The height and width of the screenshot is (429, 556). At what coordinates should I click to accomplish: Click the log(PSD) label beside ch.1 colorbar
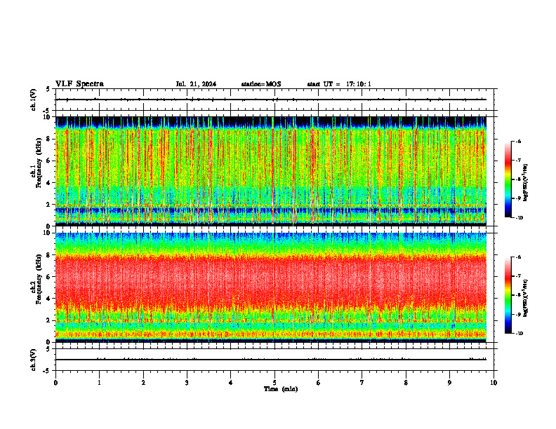[525, 183]
